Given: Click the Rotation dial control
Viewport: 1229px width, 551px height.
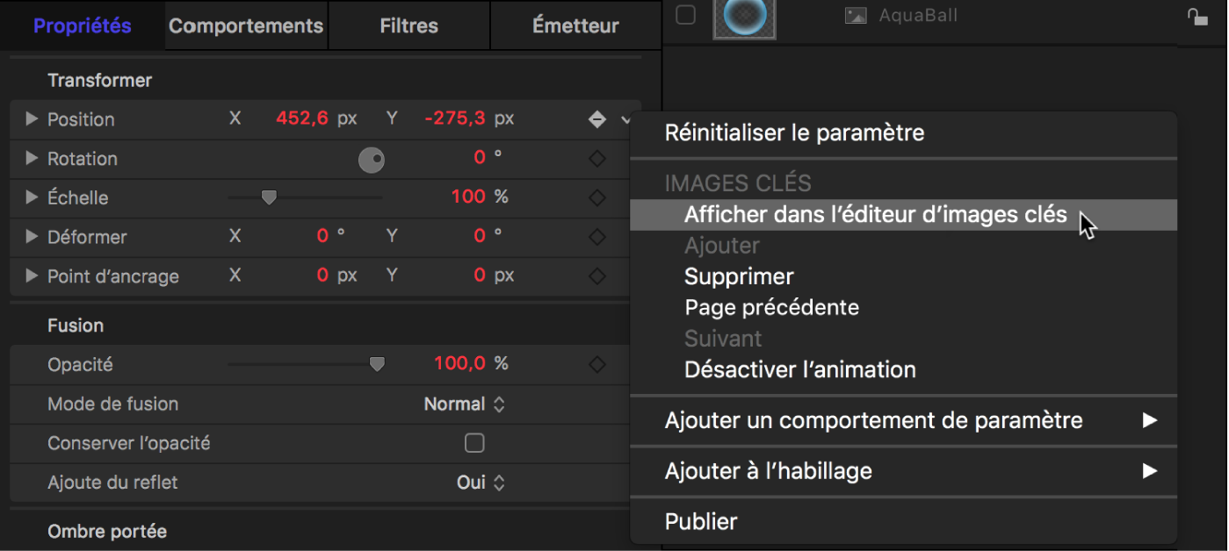Looking at the screenshot, I should click(372, 160).
